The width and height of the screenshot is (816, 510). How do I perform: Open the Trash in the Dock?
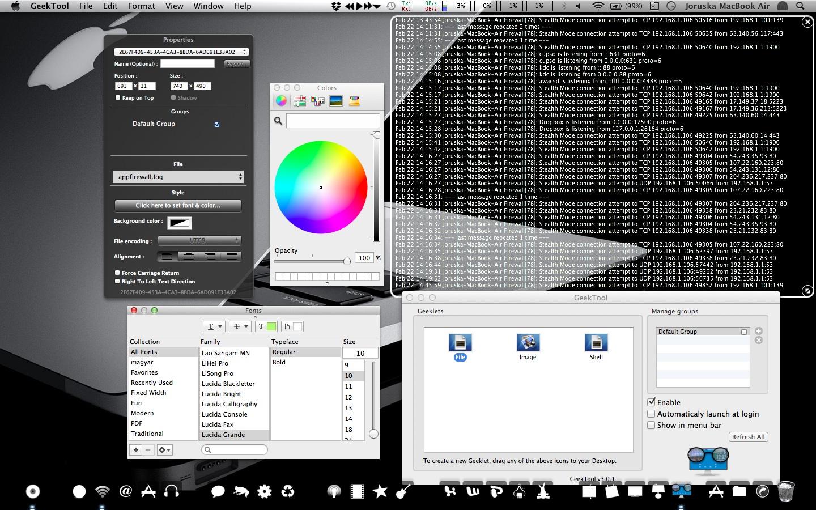786,491
